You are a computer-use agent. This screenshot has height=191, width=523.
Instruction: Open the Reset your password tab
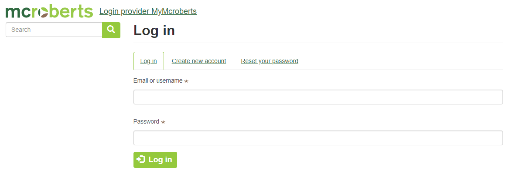click(270, 61)
